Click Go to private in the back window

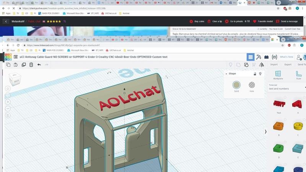234,21
